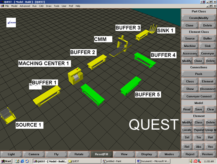Click the Camera view button
Screen dimensions: 217x164
click(x=34, y=154)
